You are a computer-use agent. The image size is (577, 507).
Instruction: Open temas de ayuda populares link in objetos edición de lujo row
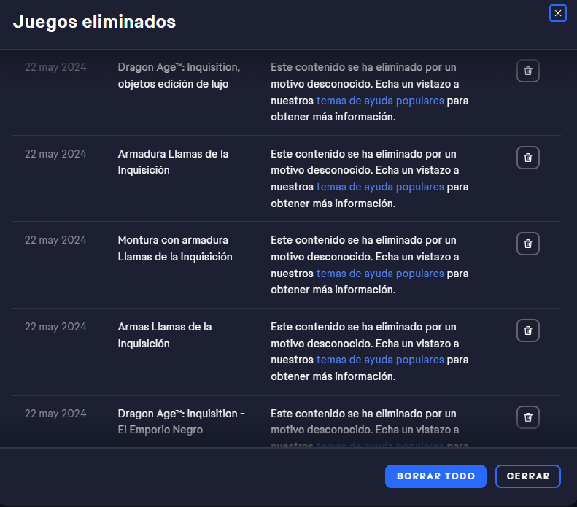click(x=379, y=101)
